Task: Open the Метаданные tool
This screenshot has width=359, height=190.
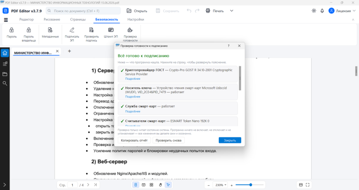Action: tap(50, 33)
